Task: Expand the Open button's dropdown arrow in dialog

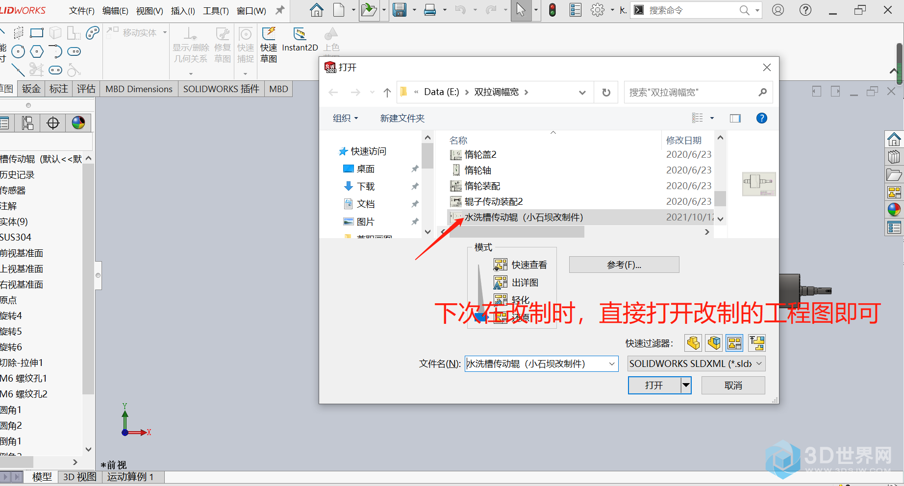Action: pyautogui.click(x=686, y=385)
